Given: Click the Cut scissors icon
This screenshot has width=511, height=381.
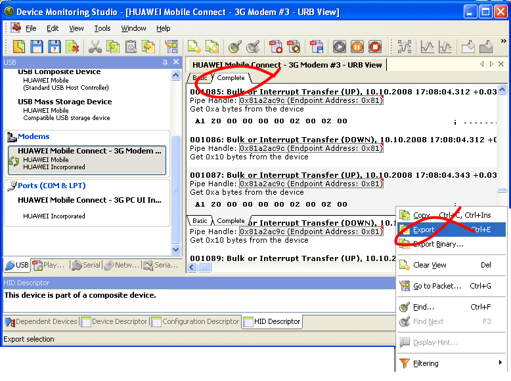Looking at the screenshot, I should coord(95,47).
